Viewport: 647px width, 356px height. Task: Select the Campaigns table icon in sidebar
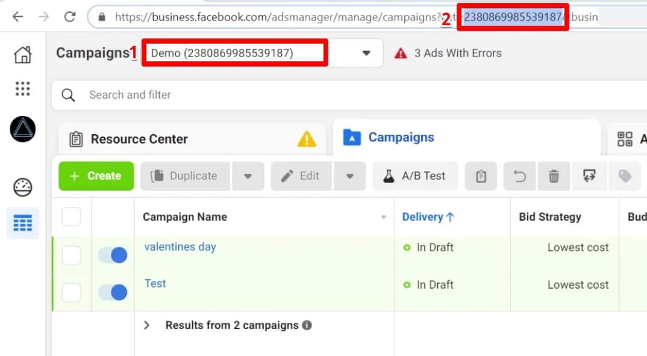(x=22, y=223)
